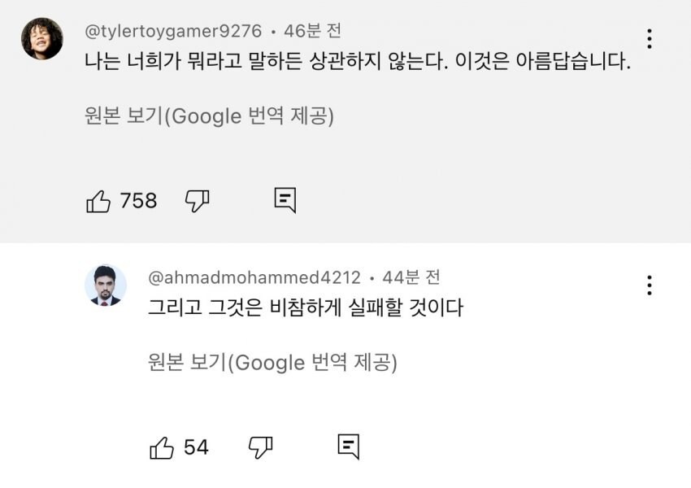This screenshot has width=691, height=488.
Task: Click the "44분 전" timestamp
Action: point(411,277)
